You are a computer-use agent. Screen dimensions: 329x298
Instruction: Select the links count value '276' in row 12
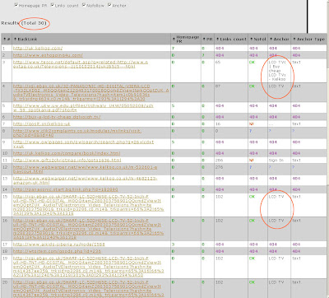tap(219, 167)
